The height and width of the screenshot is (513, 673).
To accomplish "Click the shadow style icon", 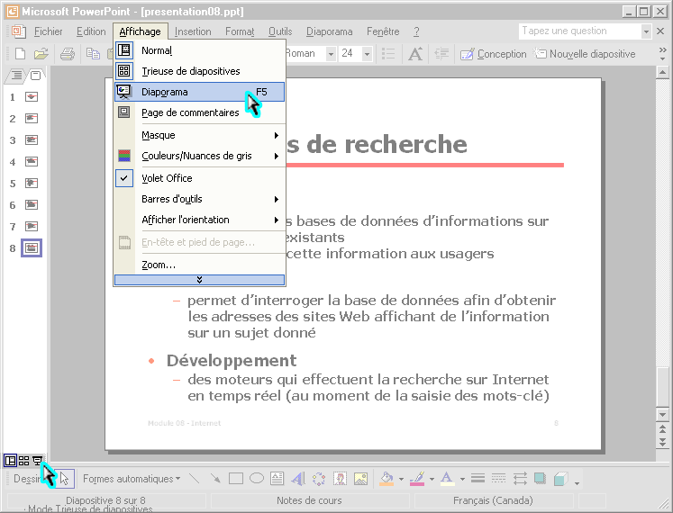I will 540,479.
